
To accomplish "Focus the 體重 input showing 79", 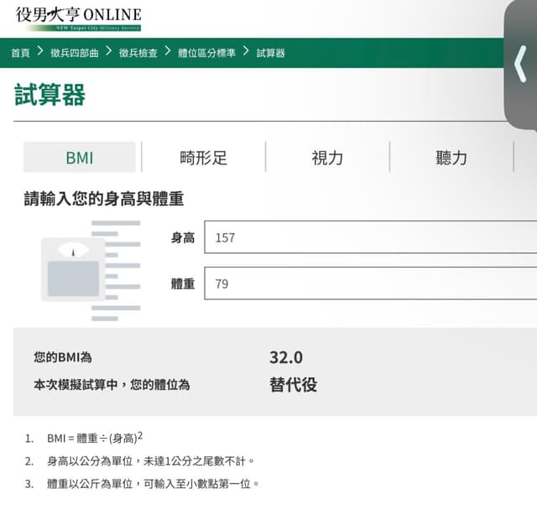I will [369, 283].
